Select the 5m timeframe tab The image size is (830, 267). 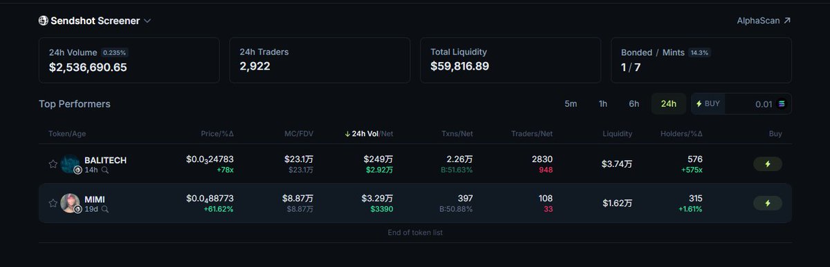coord(571,103)
